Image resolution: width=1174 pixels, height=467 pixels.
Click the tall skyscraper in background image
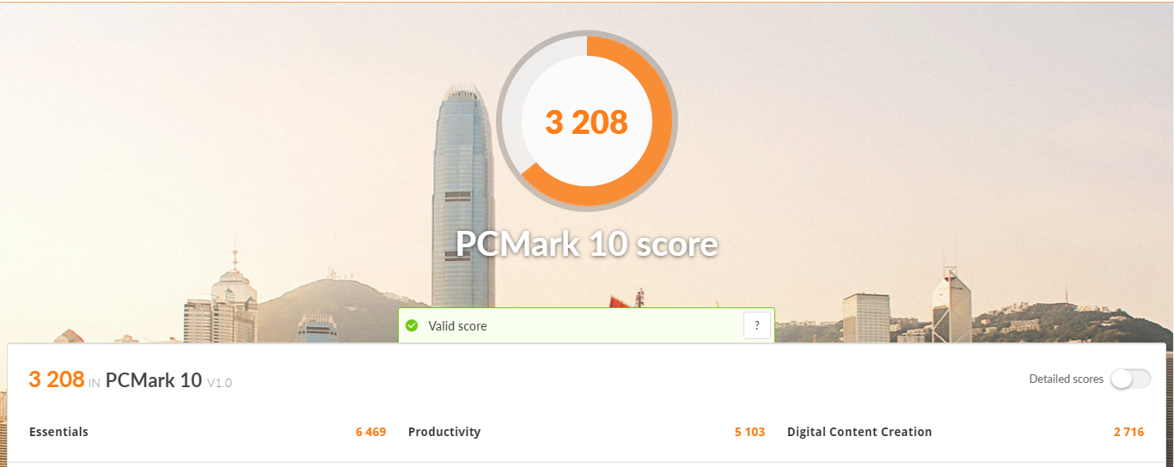[463, 197]
